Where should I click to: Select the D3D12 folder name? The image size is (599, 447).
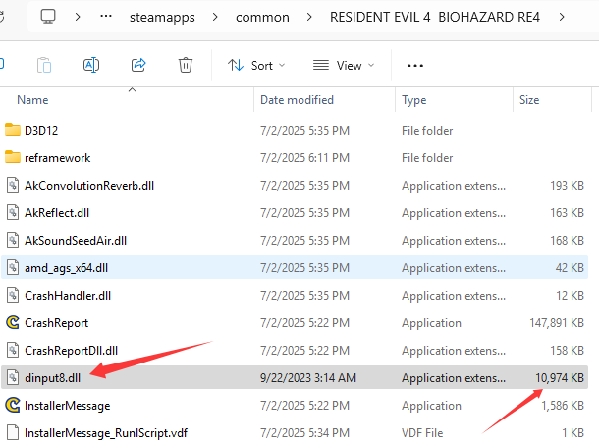41,131
